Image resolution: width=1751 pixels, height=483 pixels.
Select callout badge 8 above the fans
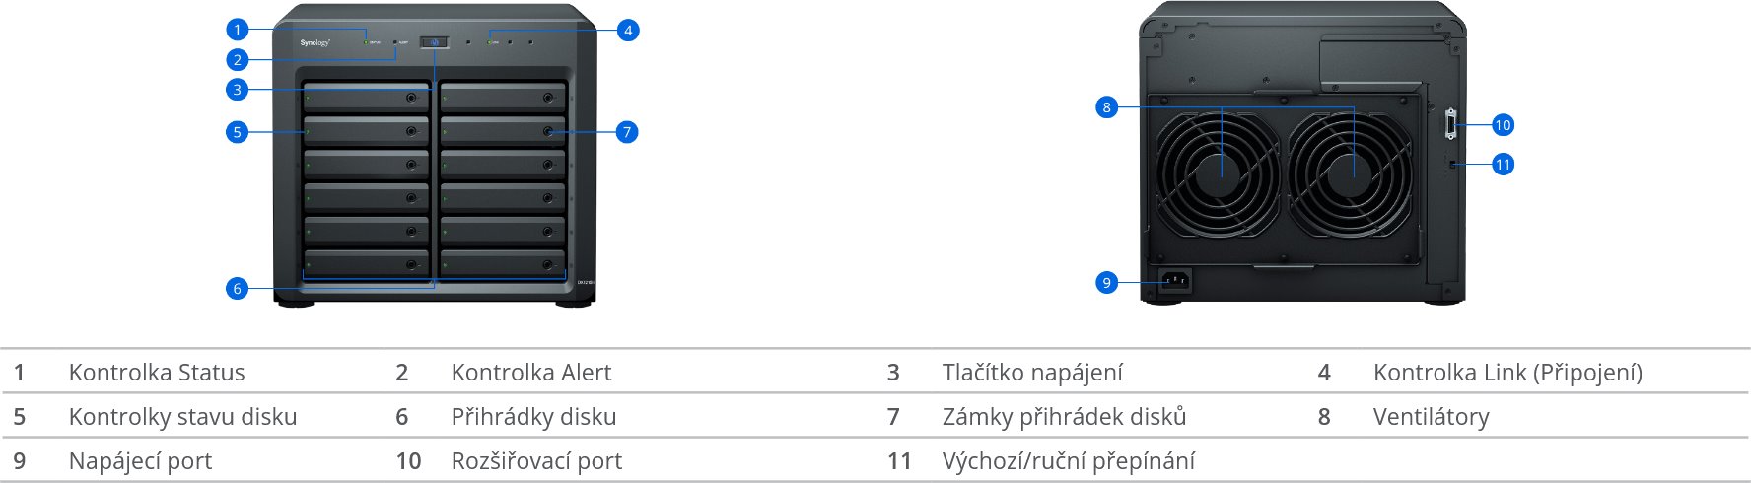1106,107
